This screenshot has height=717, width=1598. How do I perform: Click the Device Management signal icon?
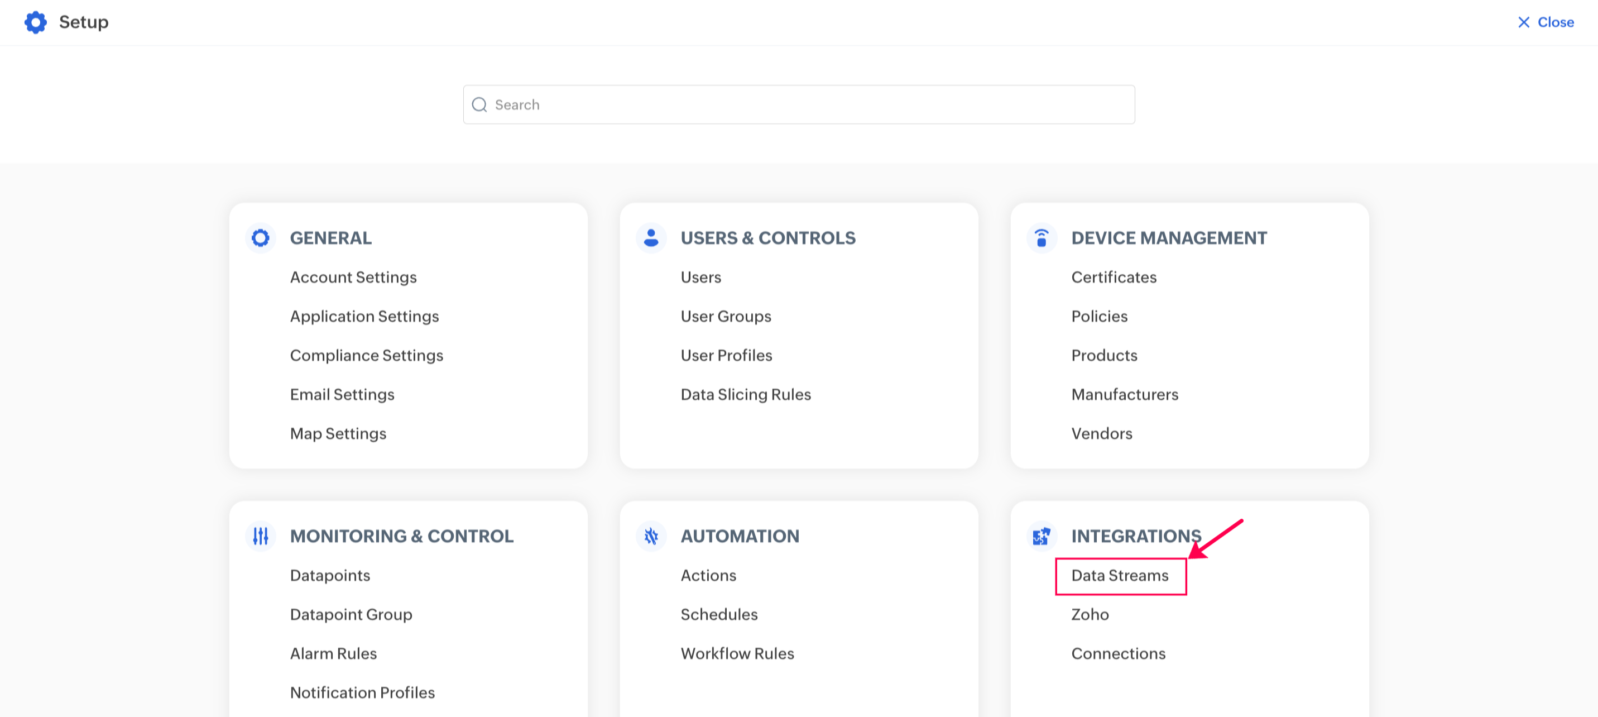(1041, 238)
